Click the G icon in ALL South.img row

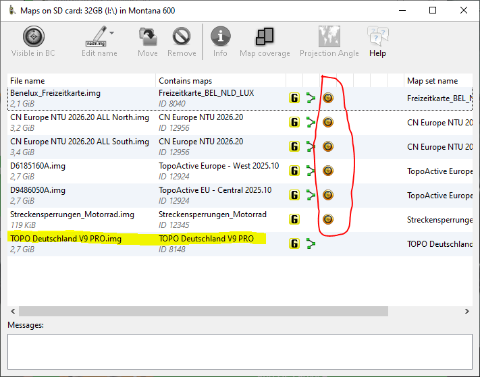point(294,146)
